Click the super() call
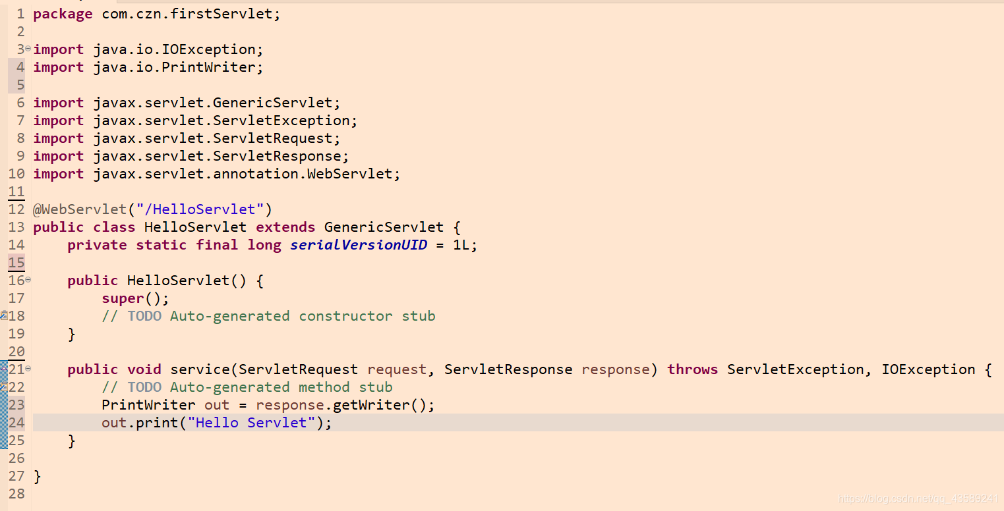This screenshot has height=511, width=1004. 131,298
